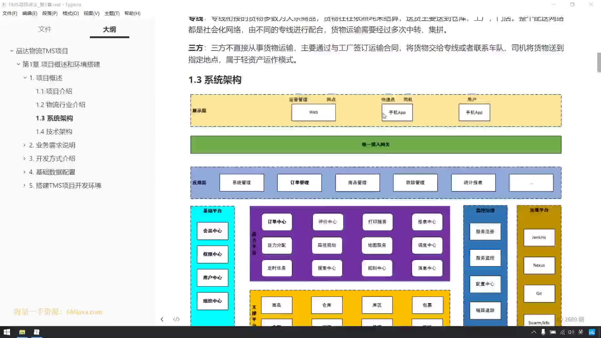Screen dimensions: 601x338
Task: Click Jenkins box in 运维平台 column
Action: (539, 238)
